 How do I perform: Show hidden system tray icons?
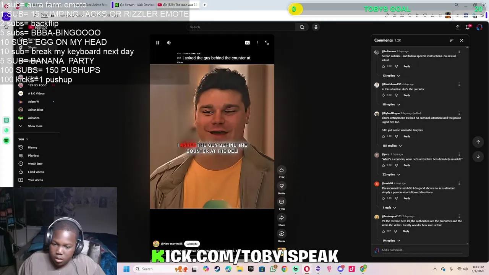pos(435,269)
